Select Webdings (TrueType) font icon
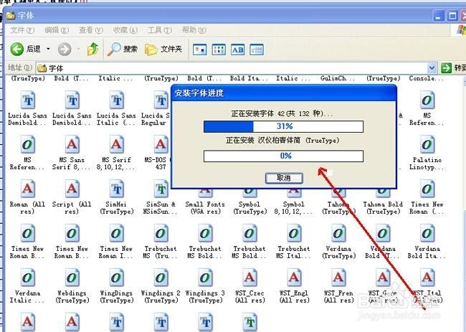This screenshot has width=466, height=332. coord(72,278)
